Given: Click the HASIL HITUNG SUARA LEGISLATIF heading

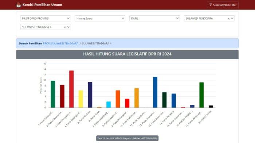Looking at the screenshot, I should point(127,54).
